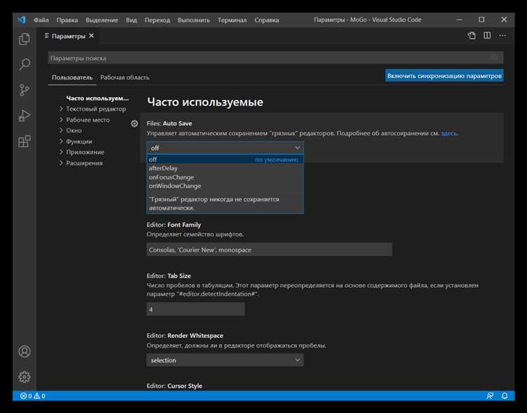
Task: Split the editor to the right
Action: (488, 35)
